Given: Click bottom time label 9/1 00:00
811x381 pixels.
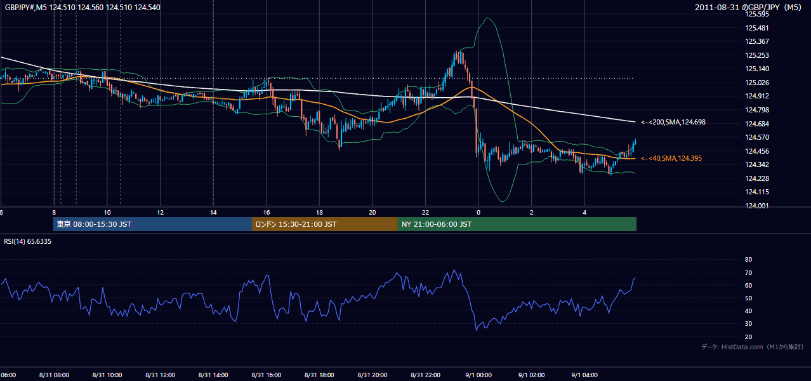Looking at the screenshot, I should click(478, 375).
